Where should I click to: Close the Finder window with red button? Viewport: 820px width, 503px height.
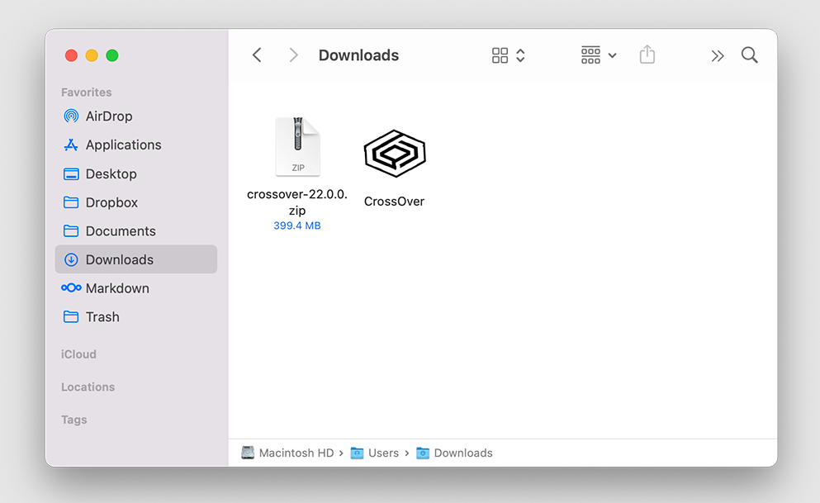(x=71, y=55)
